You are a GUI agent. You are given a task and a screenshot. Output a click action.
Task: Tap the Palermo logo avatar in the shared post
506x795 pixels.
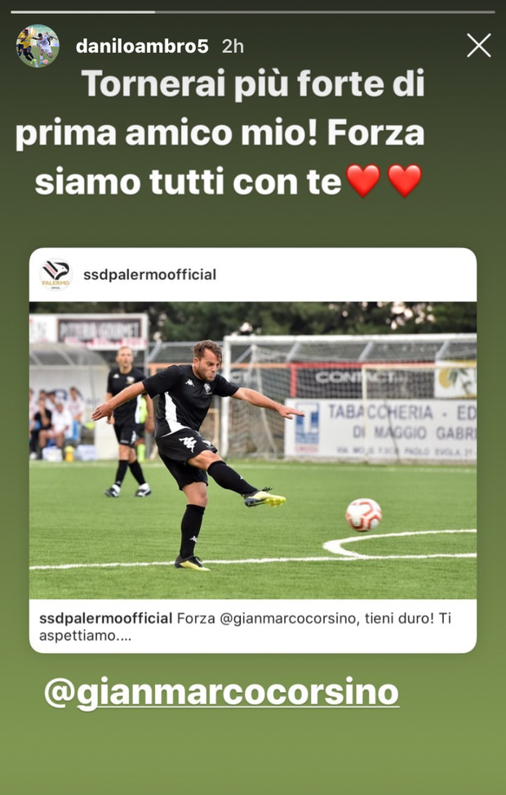pos(55,275)
